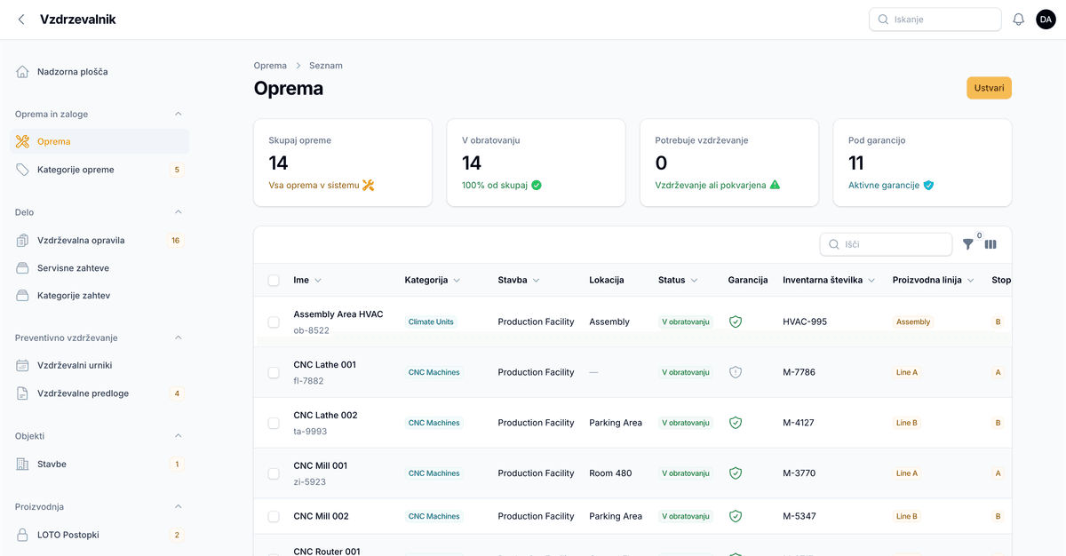Tick the CNC Mill 001 row checkbox

274,473
